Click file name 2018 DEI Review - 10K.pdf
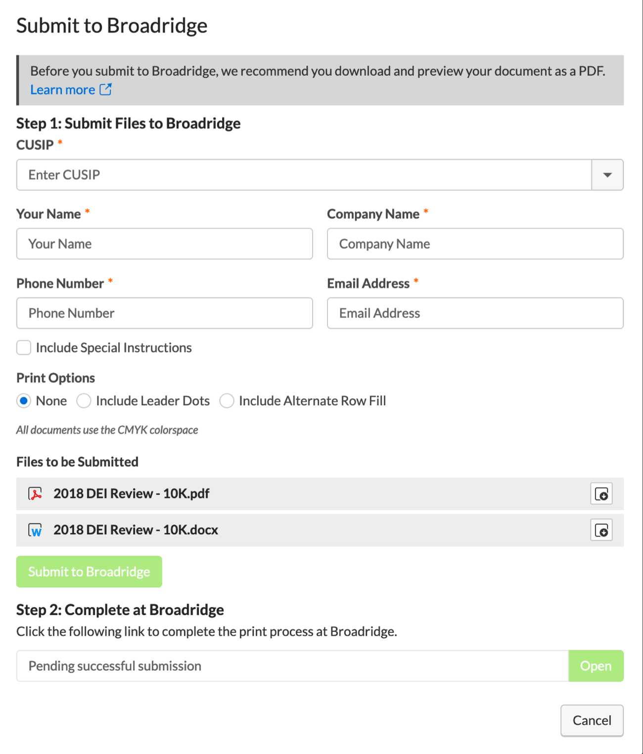The width and height of the screenshot is (643, 754). tap(132, 494)
